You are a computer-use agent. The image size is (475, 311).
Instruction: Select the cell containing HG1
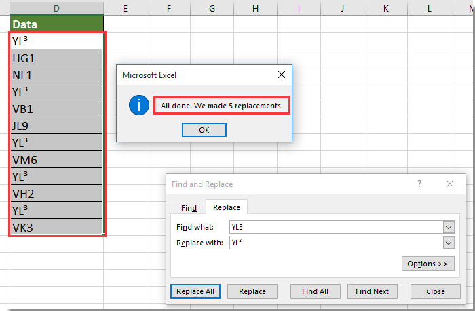[56, 58]
